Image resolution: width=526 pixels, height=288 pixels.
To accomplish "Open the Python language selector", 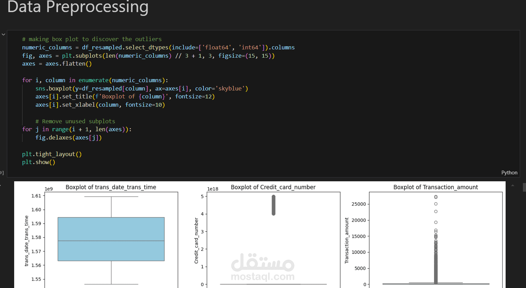I will (x=509, y=172).
